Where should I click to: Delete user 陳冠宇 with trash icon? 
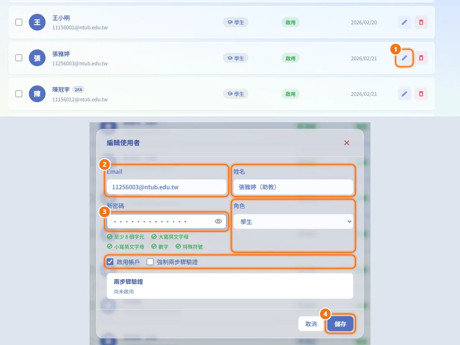421,94
